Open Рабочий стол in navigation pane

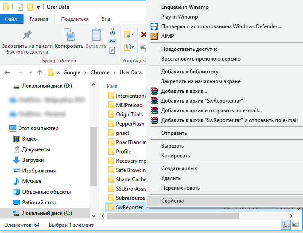click(x=39, y=202)
